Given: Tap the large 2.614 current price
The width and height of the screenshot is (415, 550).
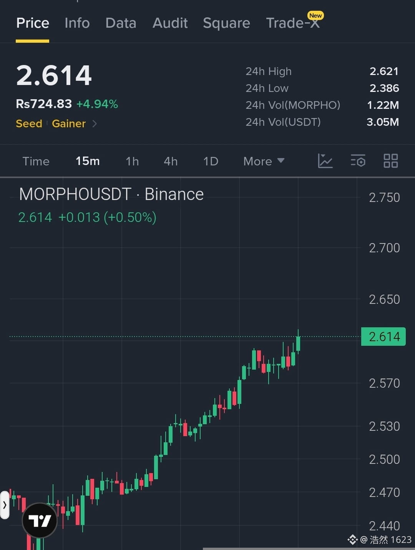Looking at the screenshot, I should pyautogui.click(x=54, y=75).
